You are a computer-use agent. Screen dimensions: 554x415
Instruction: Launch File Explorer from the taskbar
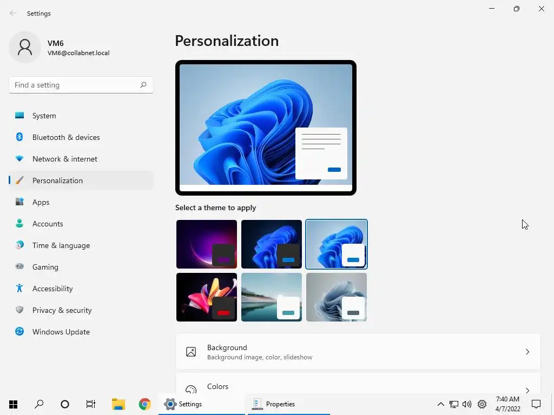[x=118, y=404]
